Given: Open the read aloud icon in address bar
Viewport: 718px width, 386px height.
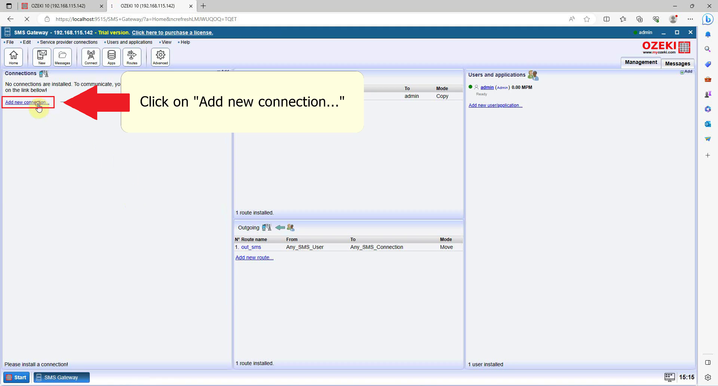Looking at the screenshot, I should [x=572, y=19].
